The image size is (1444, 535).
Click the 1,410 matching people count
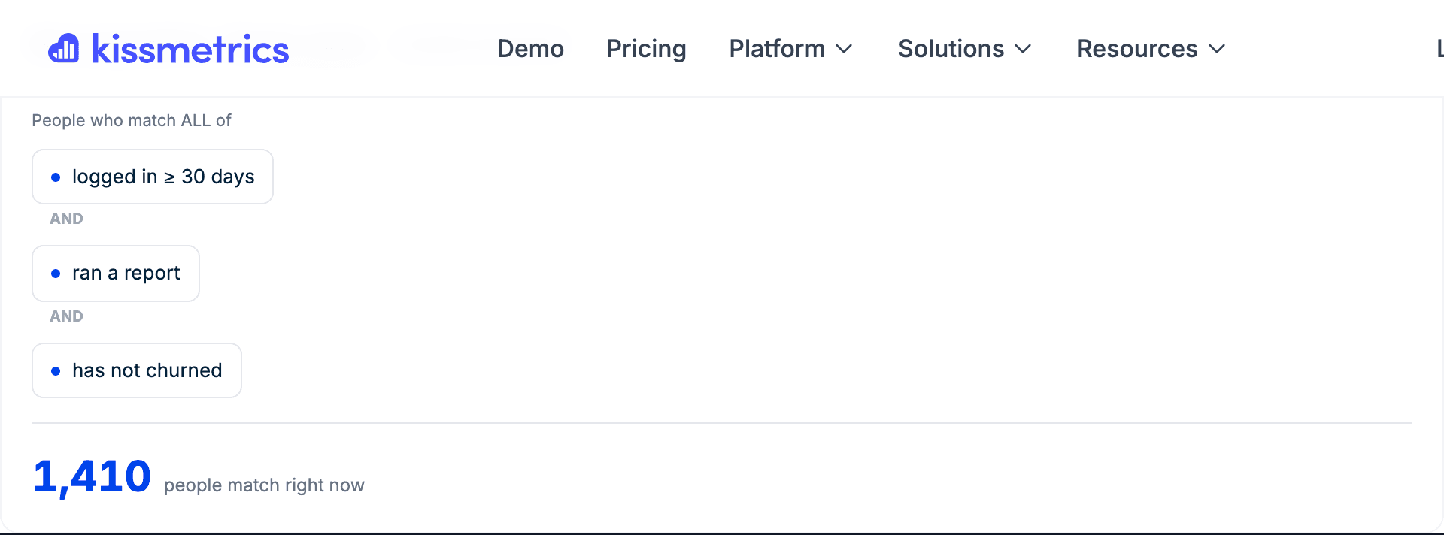point(92,477)
